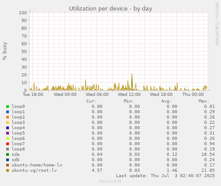Click the home-lv max value 0.17

(x=209, y=165)
